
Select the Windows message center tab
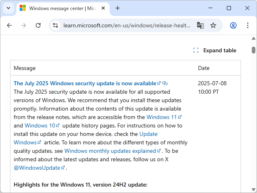[x=63, y=8]
